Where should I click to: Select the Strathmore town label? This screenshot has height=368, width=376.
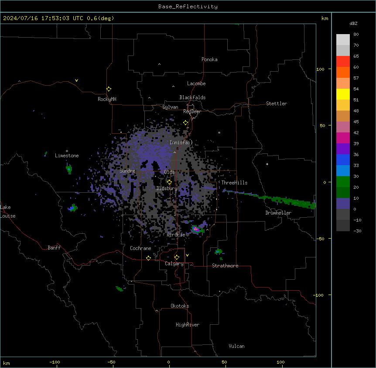coord(225,266)
